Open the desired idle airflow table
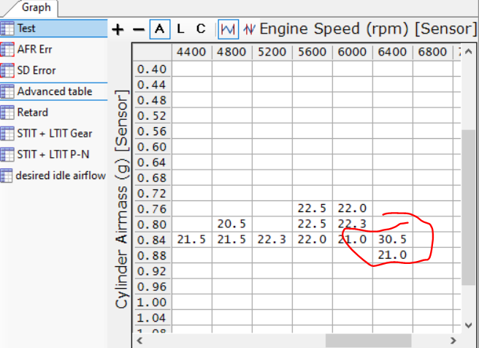This screenshot has width=479, height=348. 54,175
